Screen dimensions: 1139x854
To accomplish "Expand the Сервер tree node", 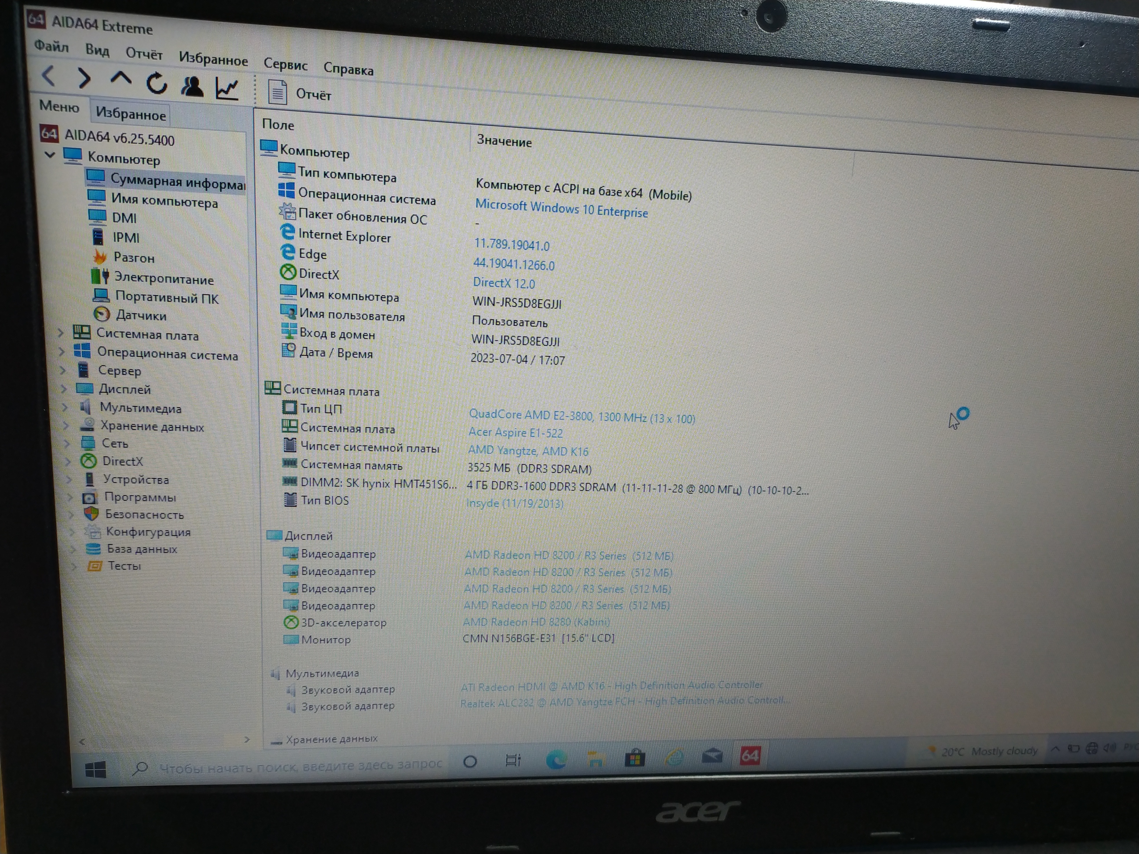I will pyautogui.click(x=62, y=369).
